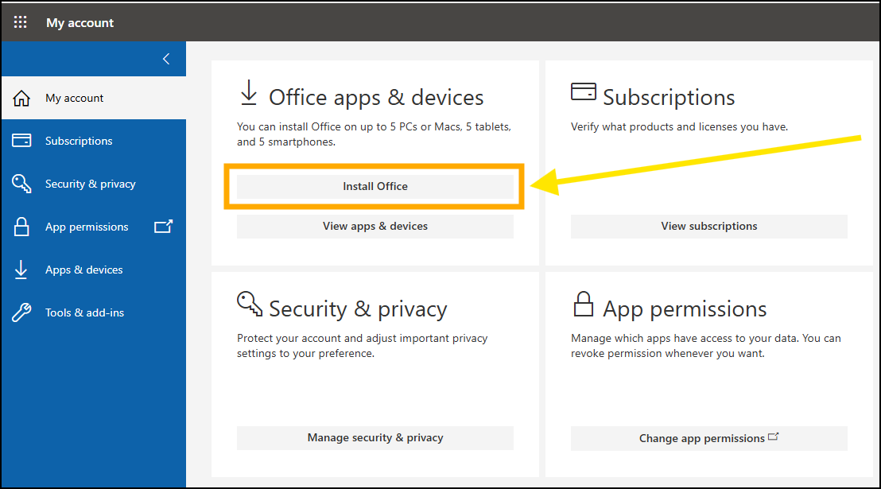This screenshot has height=489, width=881.
Task: Click View subscriptions
Action: pyautogui.click(x=708, y=226)
